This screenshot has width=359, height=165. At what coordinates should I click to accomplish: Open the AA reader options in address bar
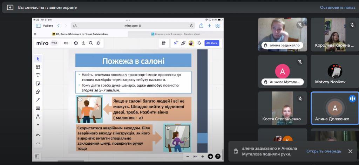[x=75, y=26]
